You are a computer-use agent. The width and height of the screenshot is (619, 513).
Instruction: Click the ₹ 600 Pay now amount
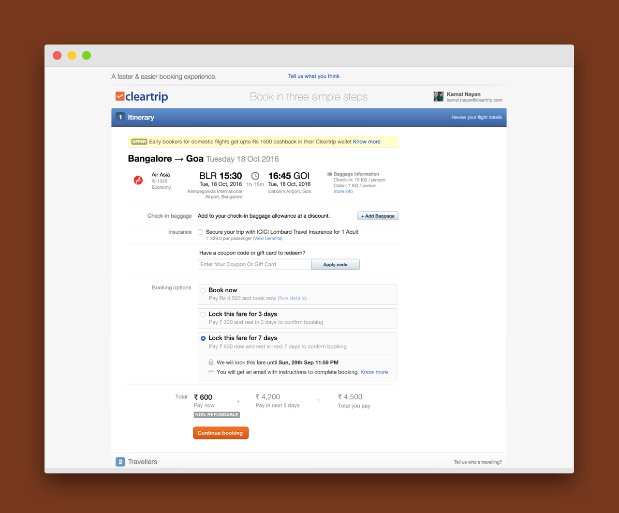coord(203,397)
